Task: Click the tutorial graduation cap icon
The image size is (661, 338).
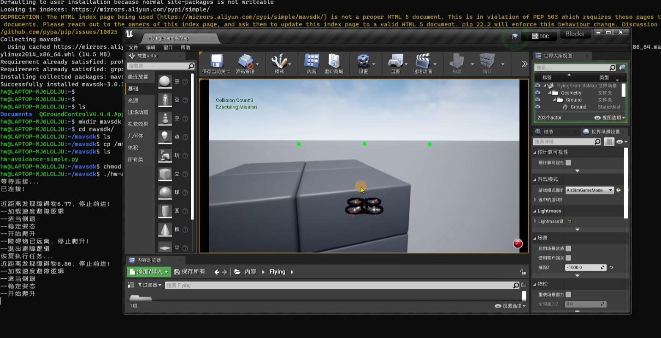Action: (515, 36)
